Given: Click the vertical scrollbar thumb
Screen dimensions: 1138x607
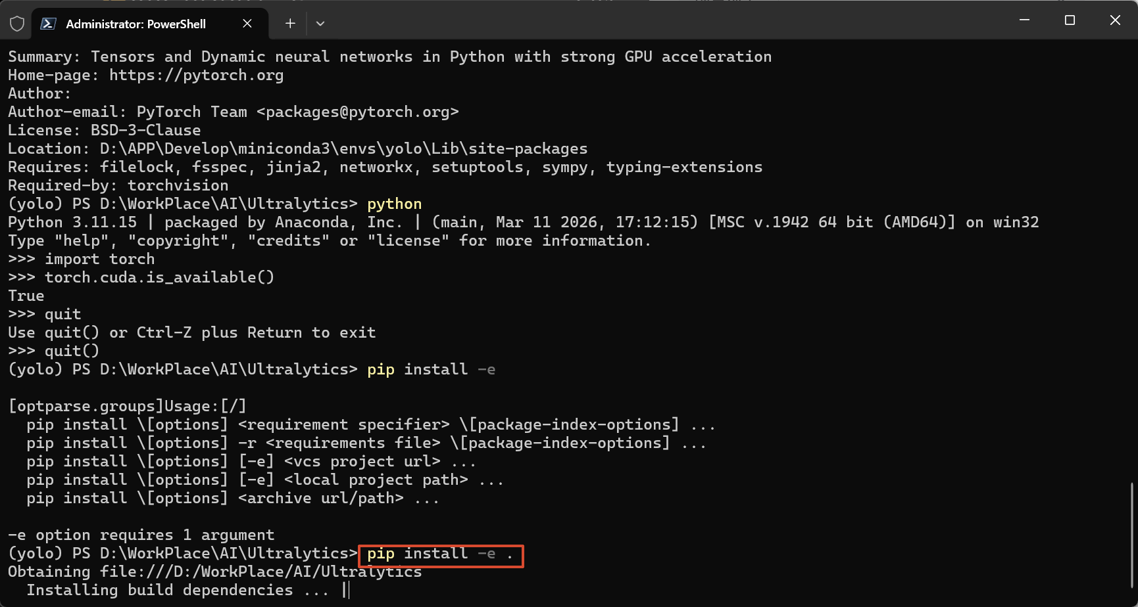Looking at the screenshot, I should pos(1131,535).
